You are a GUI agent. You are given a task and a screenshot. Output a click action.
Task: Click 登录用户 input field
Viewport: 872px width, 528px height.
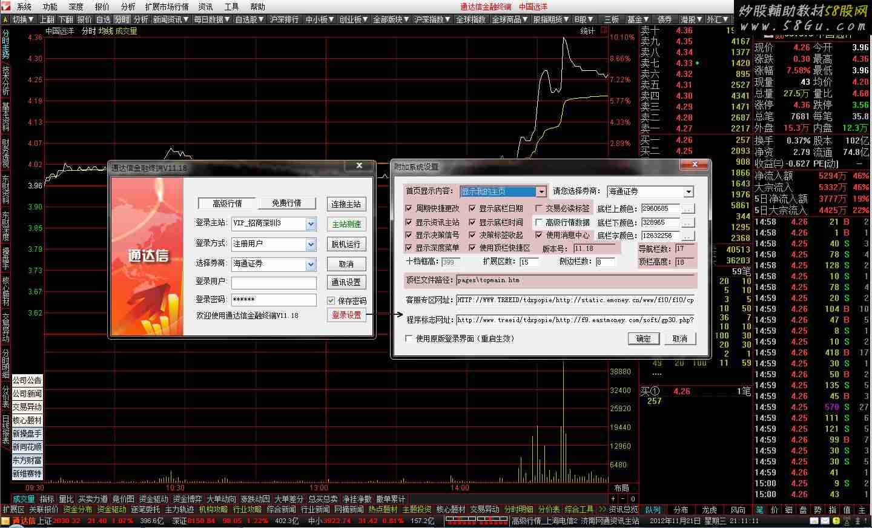tap(274, 283)
